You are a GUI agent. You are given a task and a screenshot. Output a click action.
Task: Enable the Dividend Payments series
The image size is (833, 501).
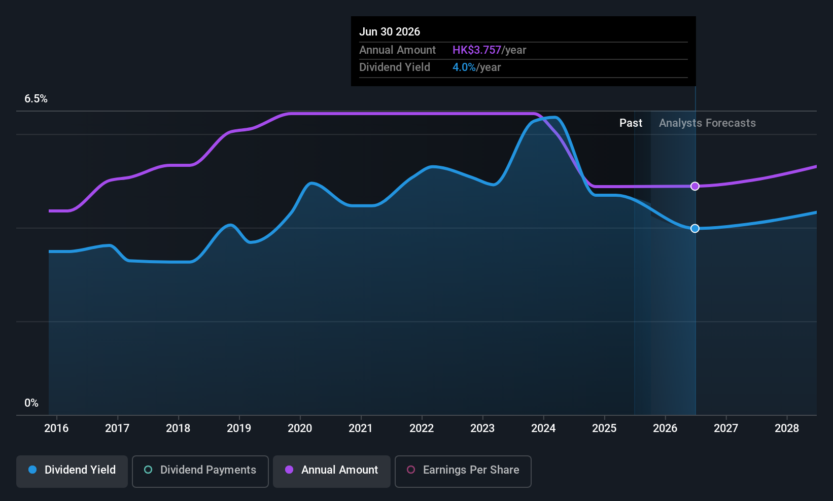200,471
